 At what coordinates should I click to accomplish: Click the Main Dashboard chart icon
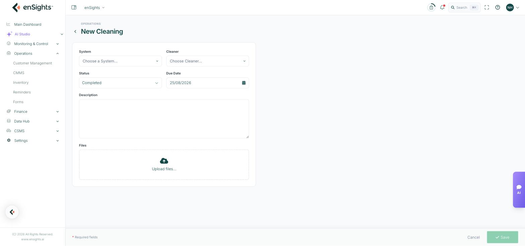(x=9, y=24)
